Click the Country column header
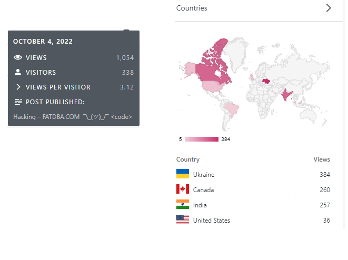348x260 pixels. click(x=188, y=159)
